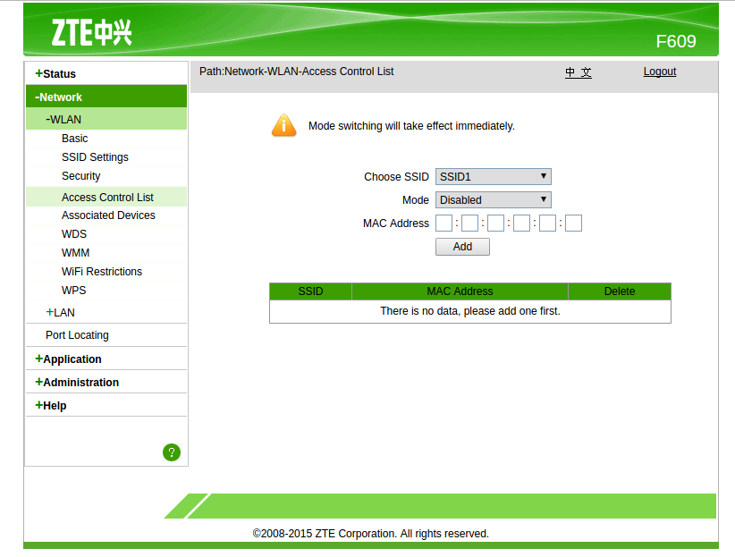Expand the Help menu section
The height and width of the screenshot is (557, 735).
(51, 406)
